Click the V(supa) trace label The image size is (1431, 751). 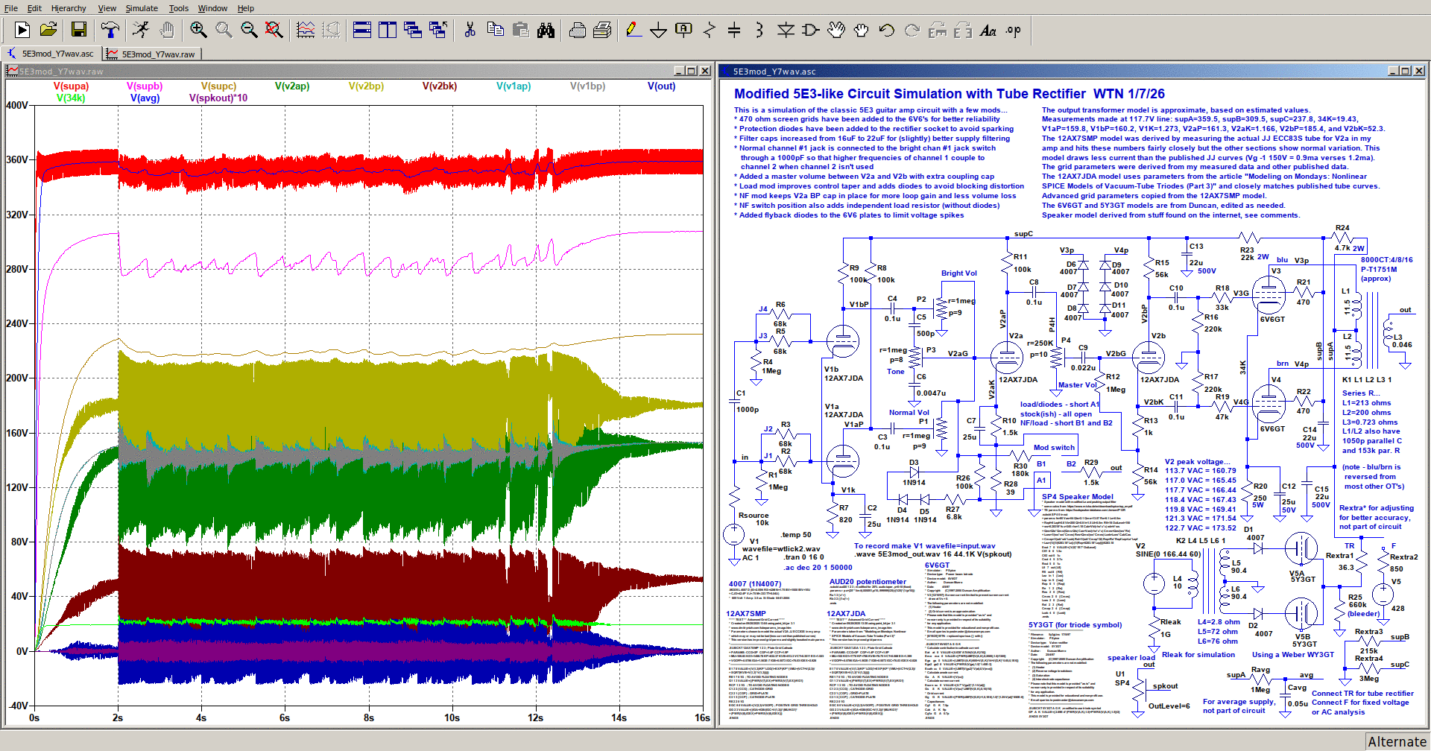[x=71, y=86]
